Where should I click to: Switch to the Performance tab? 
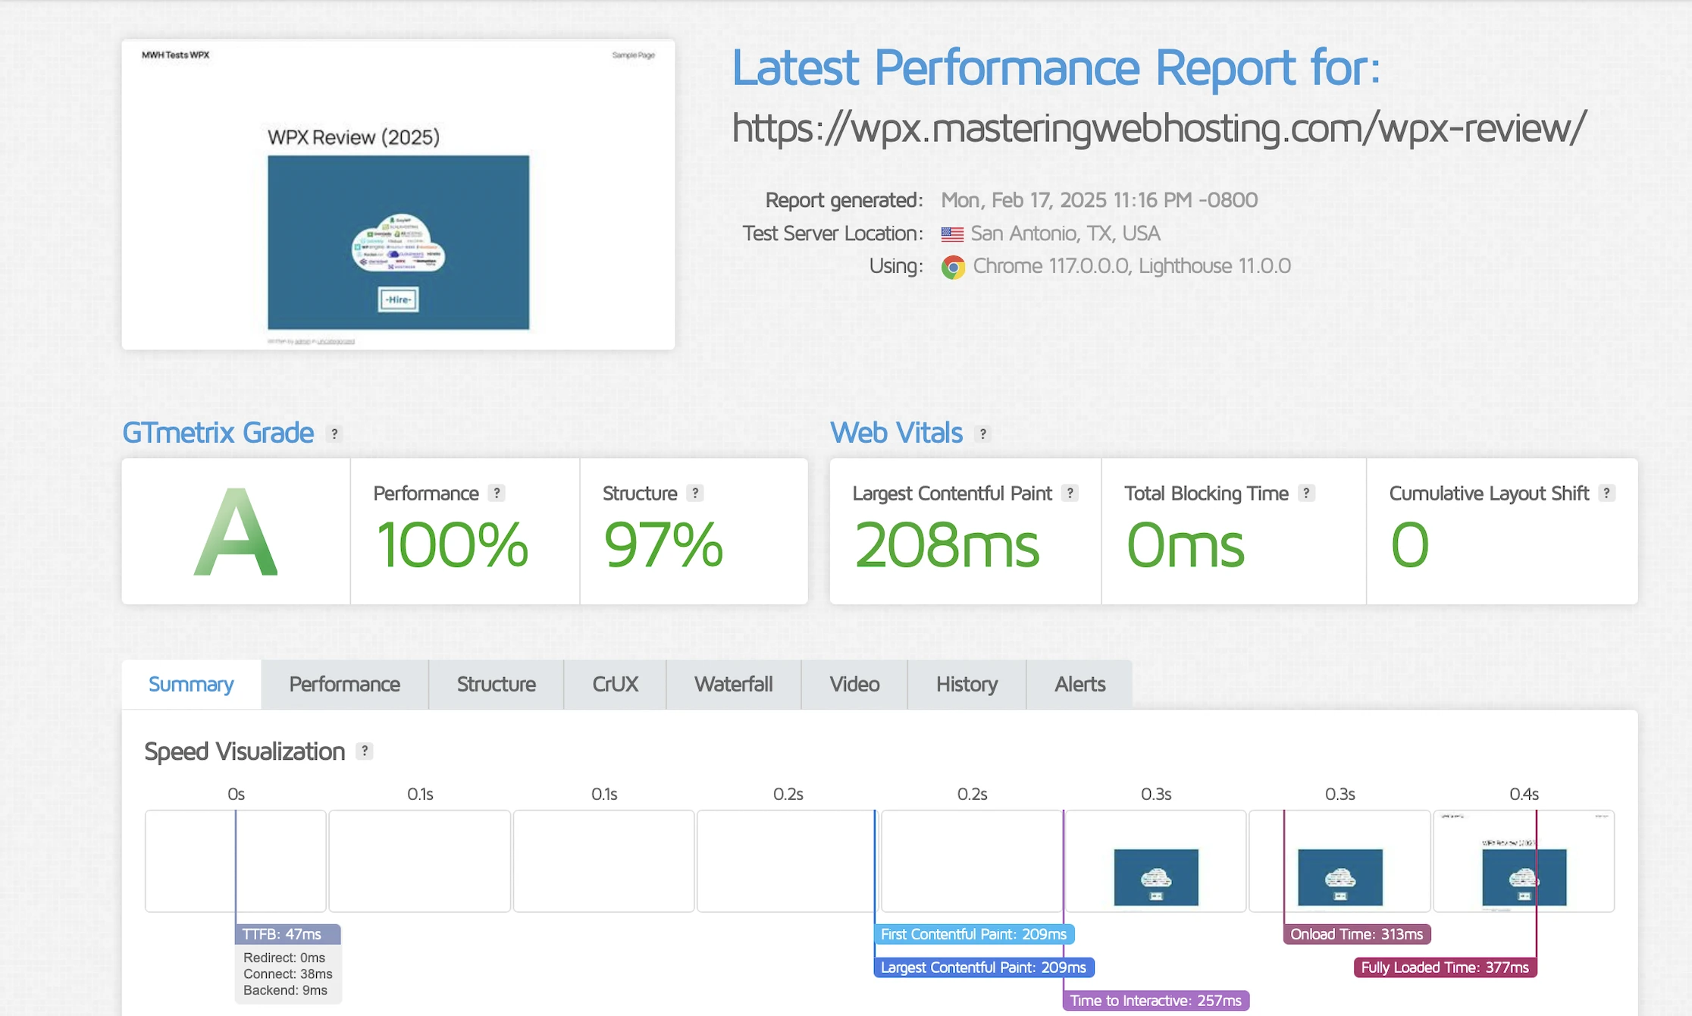click(x=344, y=684)
